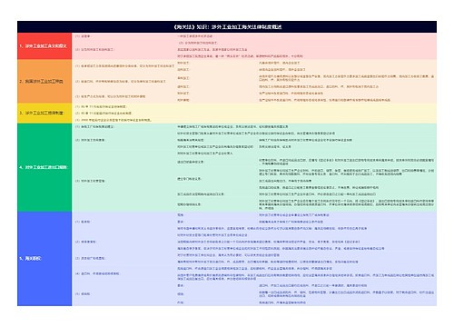Image resolution: width=454 pixels, height=327 pixels.
Task: Select the blue section 5 heading 海关职权
Action: tap(44, 259)
